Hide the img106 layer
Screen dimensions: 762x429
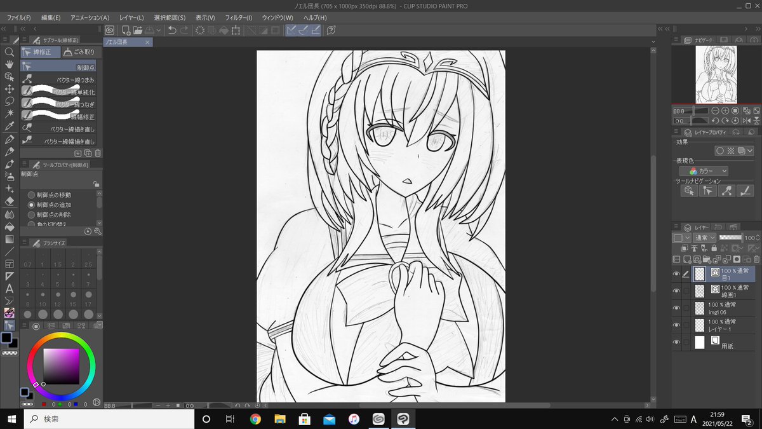click(x=676, y=308)
